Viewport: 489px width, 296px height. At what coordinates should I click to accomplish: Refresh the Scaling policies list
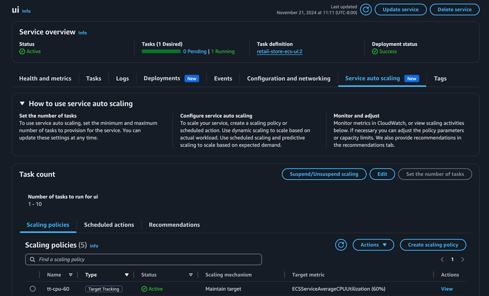(x=341, y=245)
